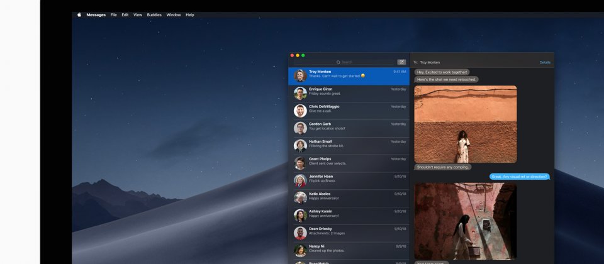The height and width of the screenshot is (264, 604).
Task: Click the 9/9/18 timestamp on Nancy Ni
Action: 401,246
